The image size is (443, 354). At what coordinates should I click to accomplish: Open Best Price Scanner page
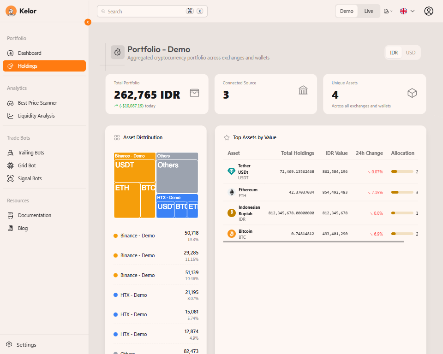[x=37, y=103]
